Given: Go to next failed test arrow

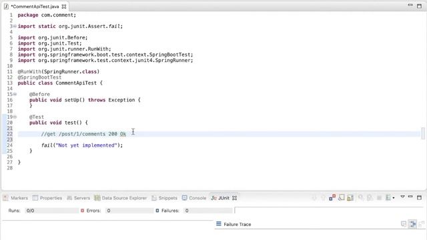Looking at the screenshot, I should coord(314,198).
